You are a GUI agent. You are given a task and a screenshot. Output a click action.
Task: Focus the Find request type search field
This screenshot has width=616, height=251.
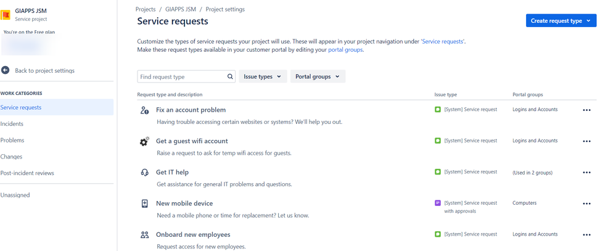click(x=186, y=76)
